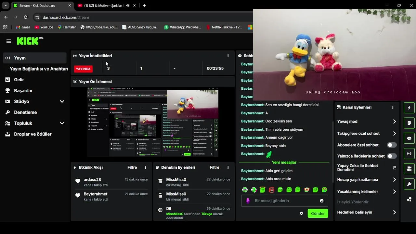Open Denetim Eylemleri three-dot options menu
416x234 pixels.
tap(228, 167)
